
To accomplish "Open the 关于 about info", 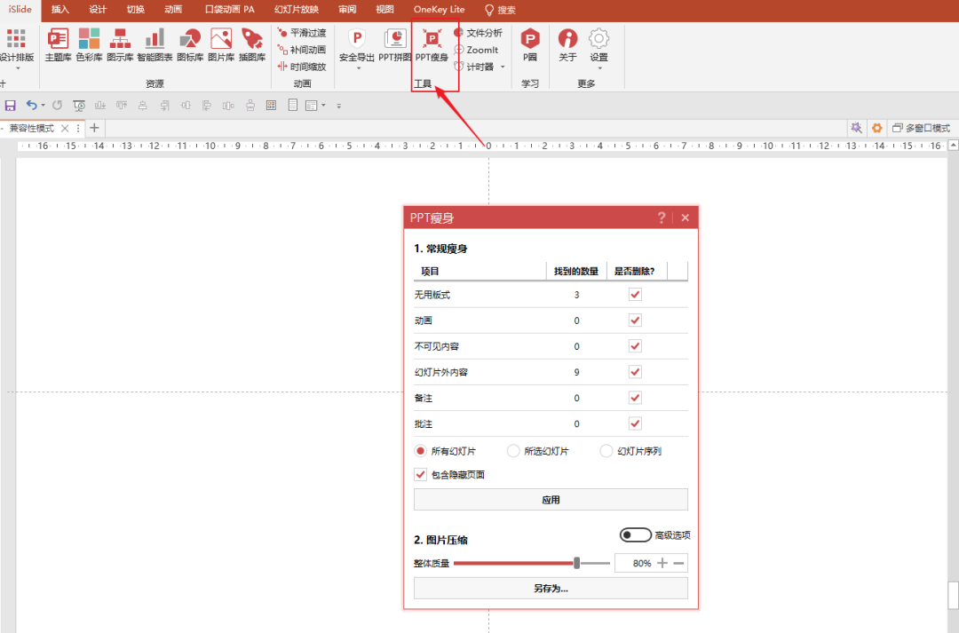I will (567, 44).
